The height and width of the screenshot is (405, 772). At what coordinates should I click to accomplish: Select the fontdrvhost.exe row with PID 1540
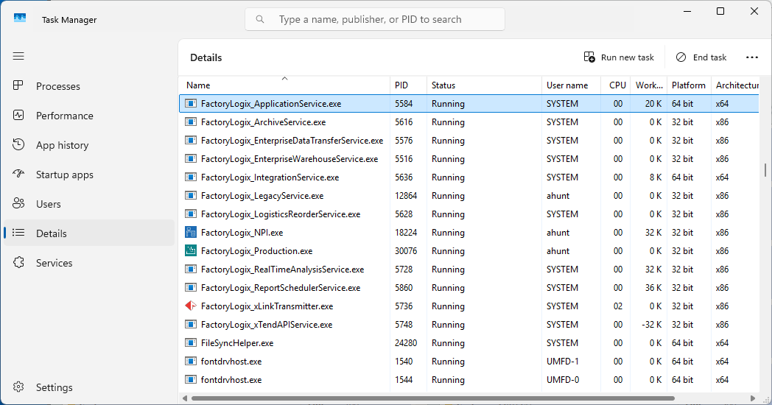coord(469,362)
